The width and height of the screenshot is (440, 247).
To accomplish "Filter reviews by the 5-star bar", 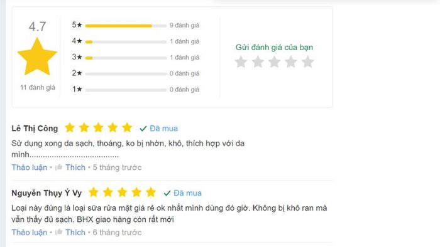I will tap(126, 26).
